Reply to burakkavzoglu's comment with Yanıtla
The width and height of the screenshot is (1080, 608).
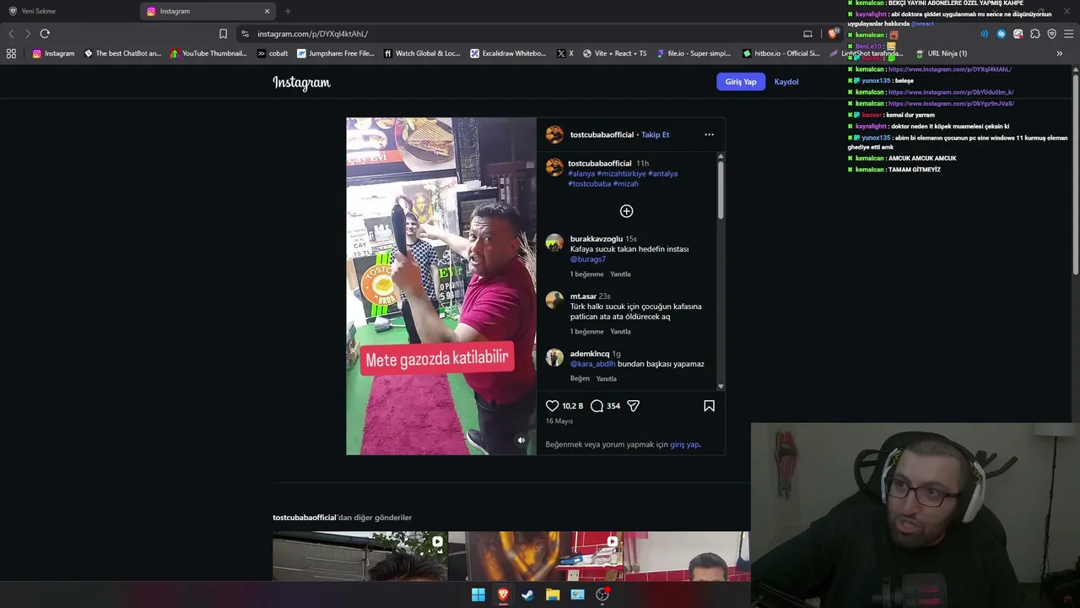pos(620,274)
